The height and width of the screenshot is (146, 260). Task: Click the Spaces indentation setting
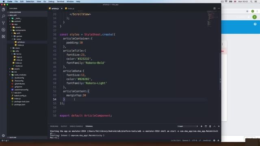pos(186,140)
